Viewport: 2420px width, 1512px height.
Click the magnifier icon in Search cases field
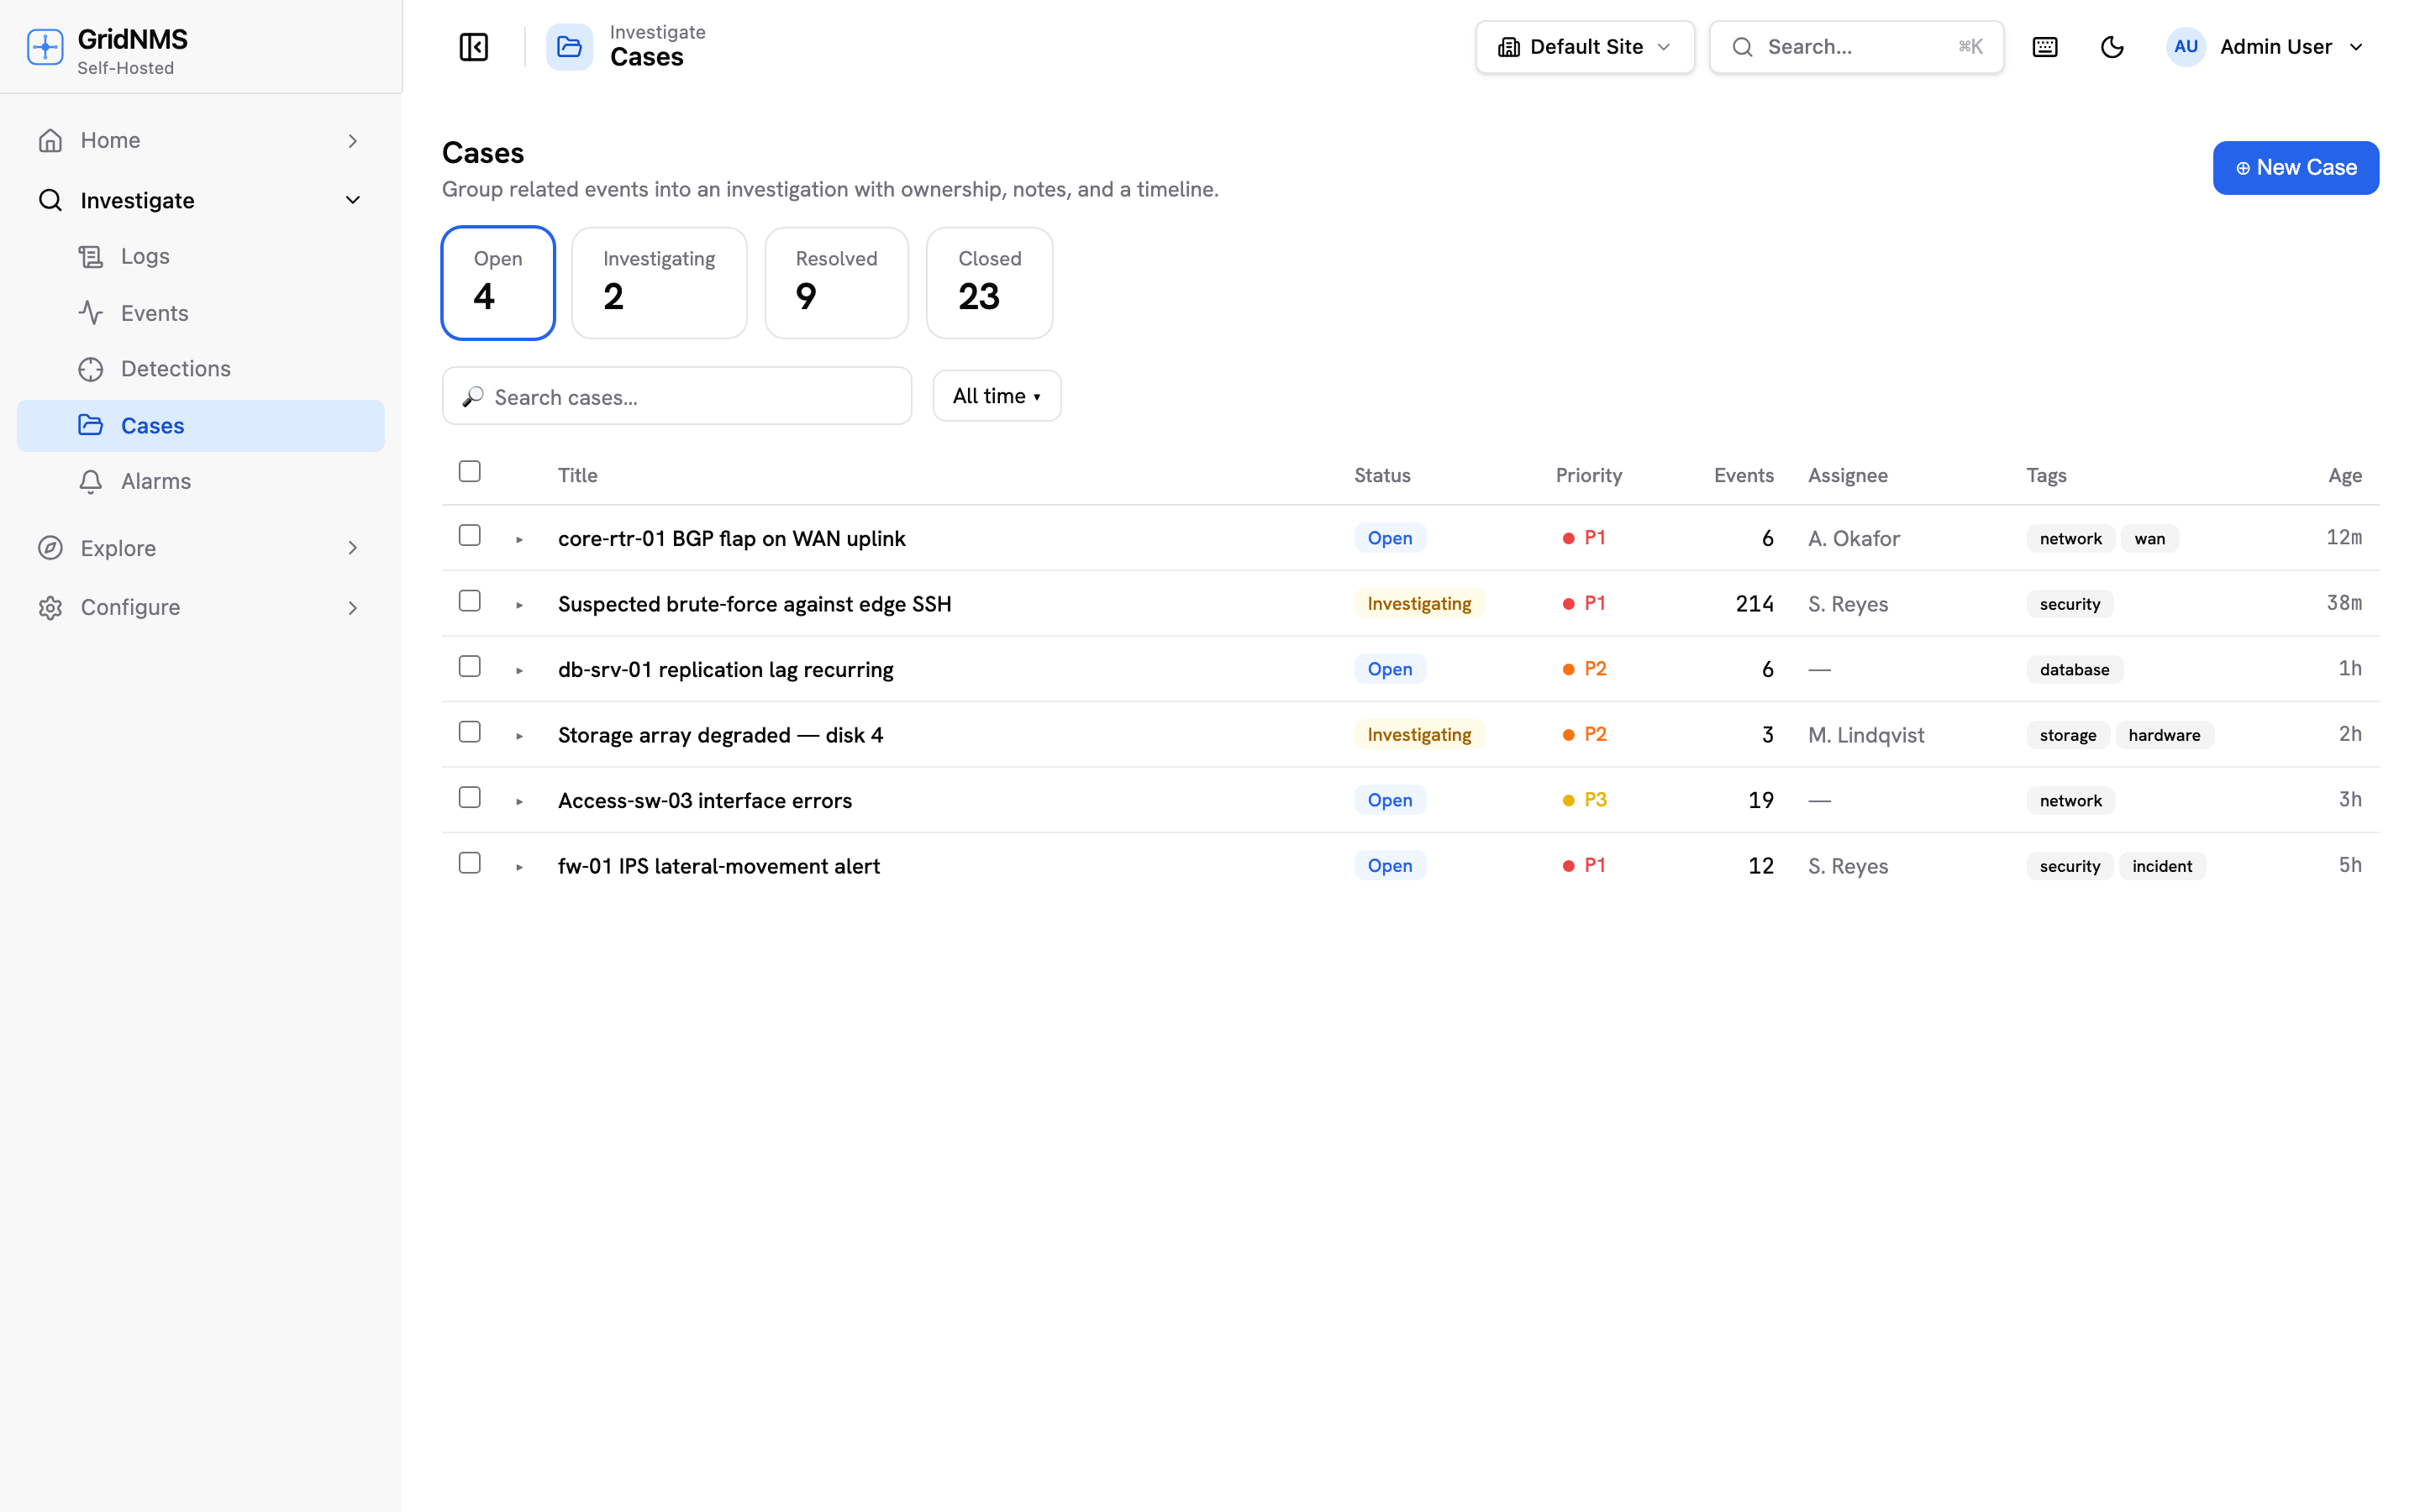coord(473,397)
